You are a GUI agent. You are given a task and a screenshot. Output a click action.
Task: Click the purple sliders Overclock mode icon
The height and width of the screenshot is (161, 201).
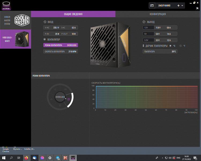click(x=69, y=99)
